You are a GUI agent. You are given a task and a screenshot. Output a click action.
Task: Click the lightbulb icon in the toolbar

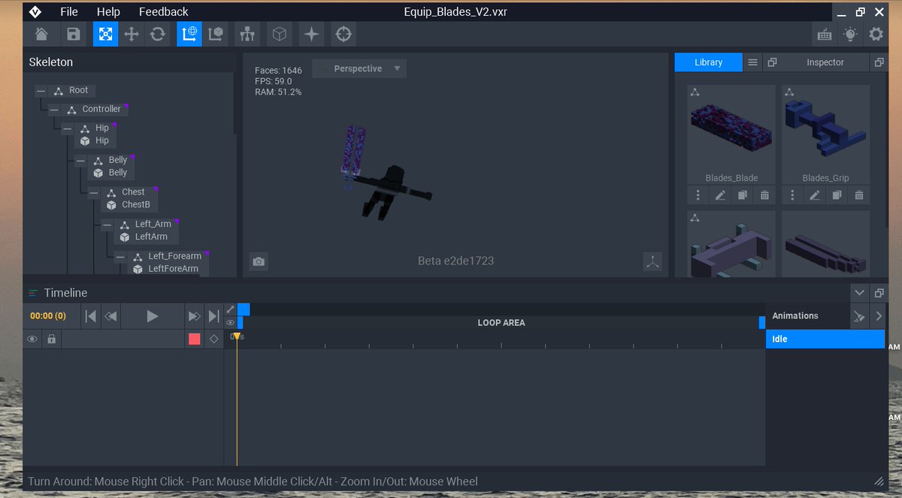[x=850, y=34]
